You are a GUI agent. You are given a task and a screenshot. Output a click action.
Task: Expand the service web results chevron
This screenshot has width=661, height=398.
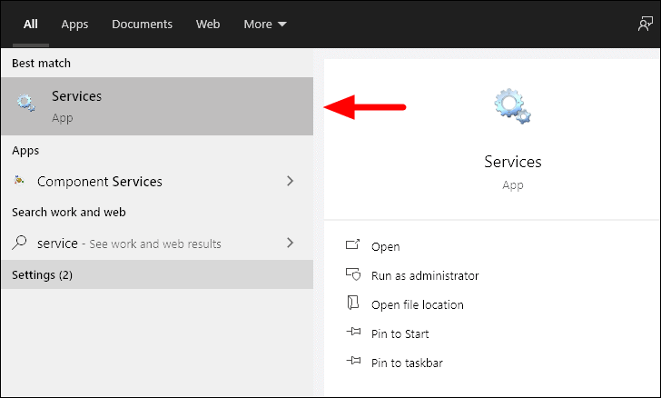coord(290,243)
